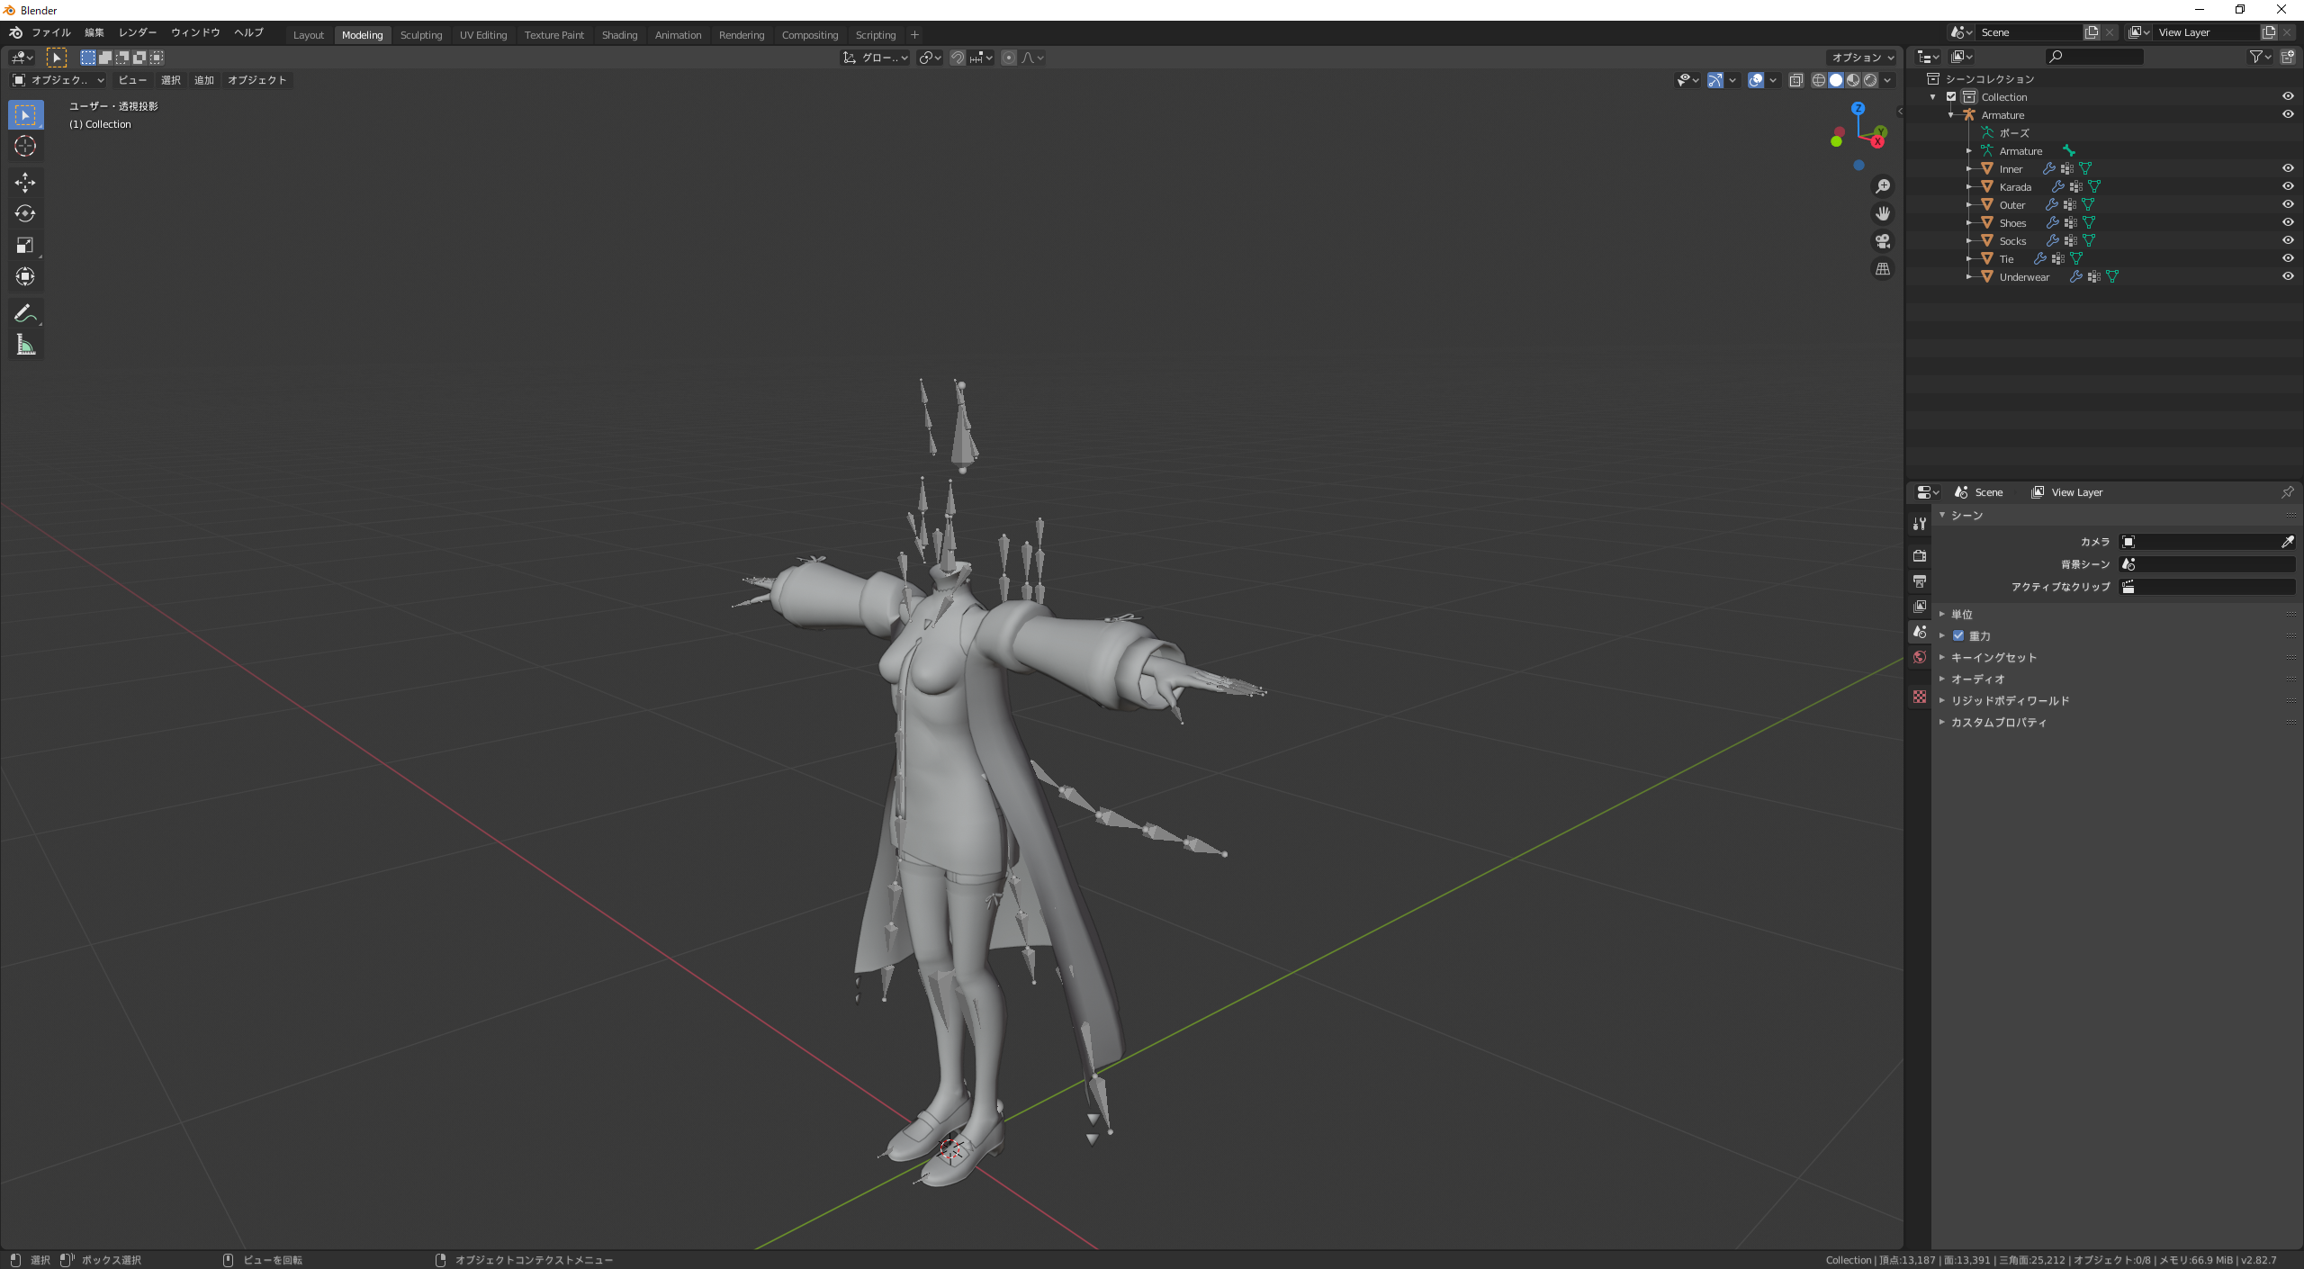Choose the Measure ruler tool
This screenshot has width=2304, height=1269.
pyautogui.click(x=25, y=346)
